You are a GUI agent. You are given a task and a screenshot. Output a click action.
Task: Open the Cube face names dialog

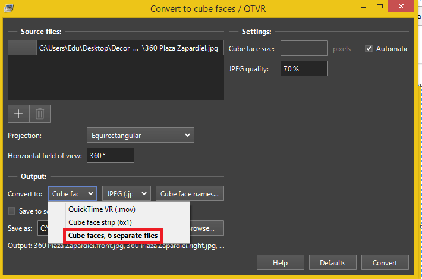pyautogui.click(x=190, y=193)
